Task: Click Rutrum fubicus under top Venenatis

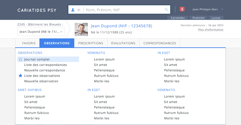Action: click(x=106, y=76)
